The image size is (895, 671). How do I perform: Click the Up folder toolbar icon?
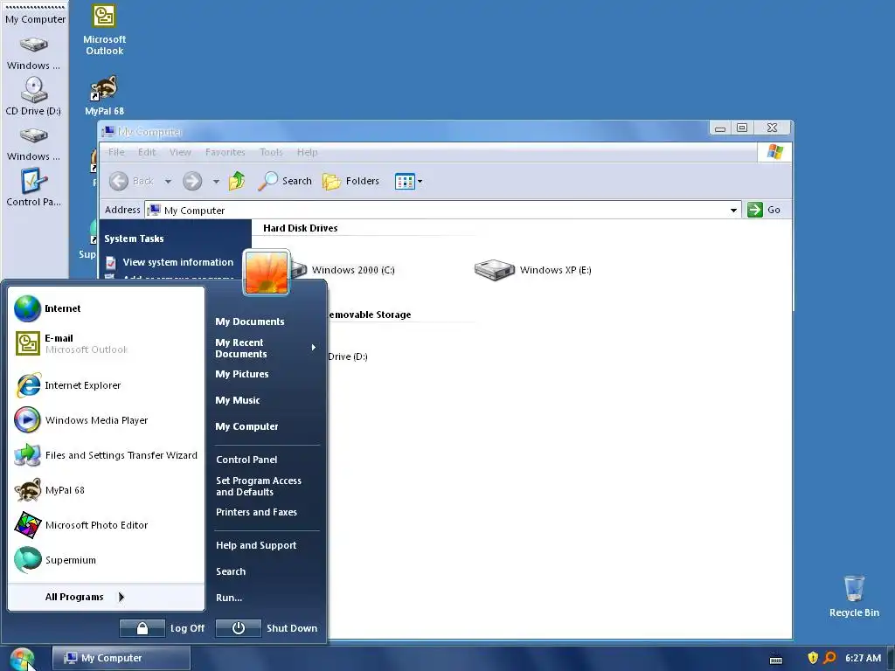pos(236,182)
